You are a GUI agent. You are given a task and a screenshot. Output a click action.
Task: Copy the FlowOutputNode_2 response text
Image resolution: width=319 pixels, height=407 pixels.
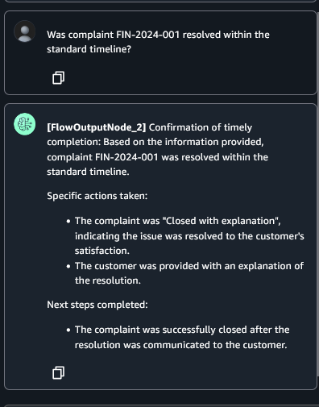(x=58, y=372)
